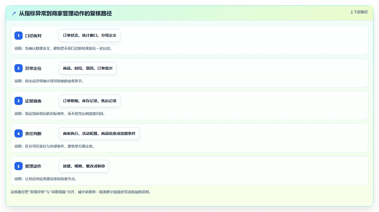Select step number 3 badge
Viewport: 379px width, 212px height.
(x=19, y=101)
